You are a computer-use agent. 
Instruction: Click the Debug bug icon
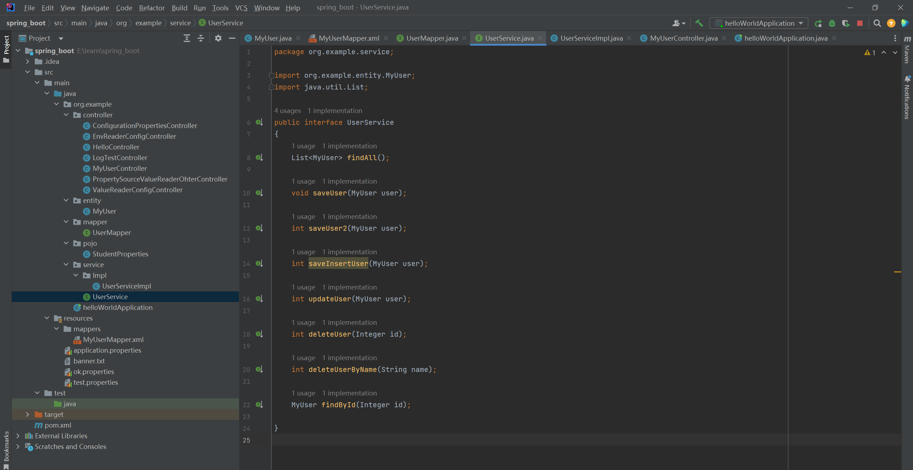(832, 23)
